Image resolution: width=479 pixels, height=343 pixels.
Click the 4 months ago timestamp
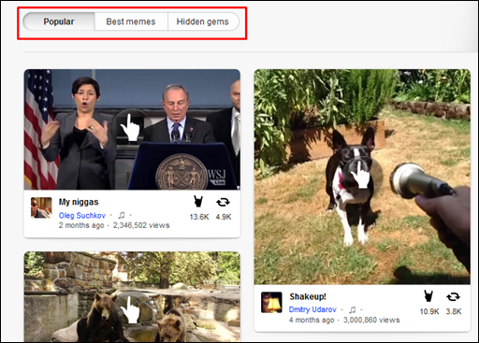(x=312, y=320)
